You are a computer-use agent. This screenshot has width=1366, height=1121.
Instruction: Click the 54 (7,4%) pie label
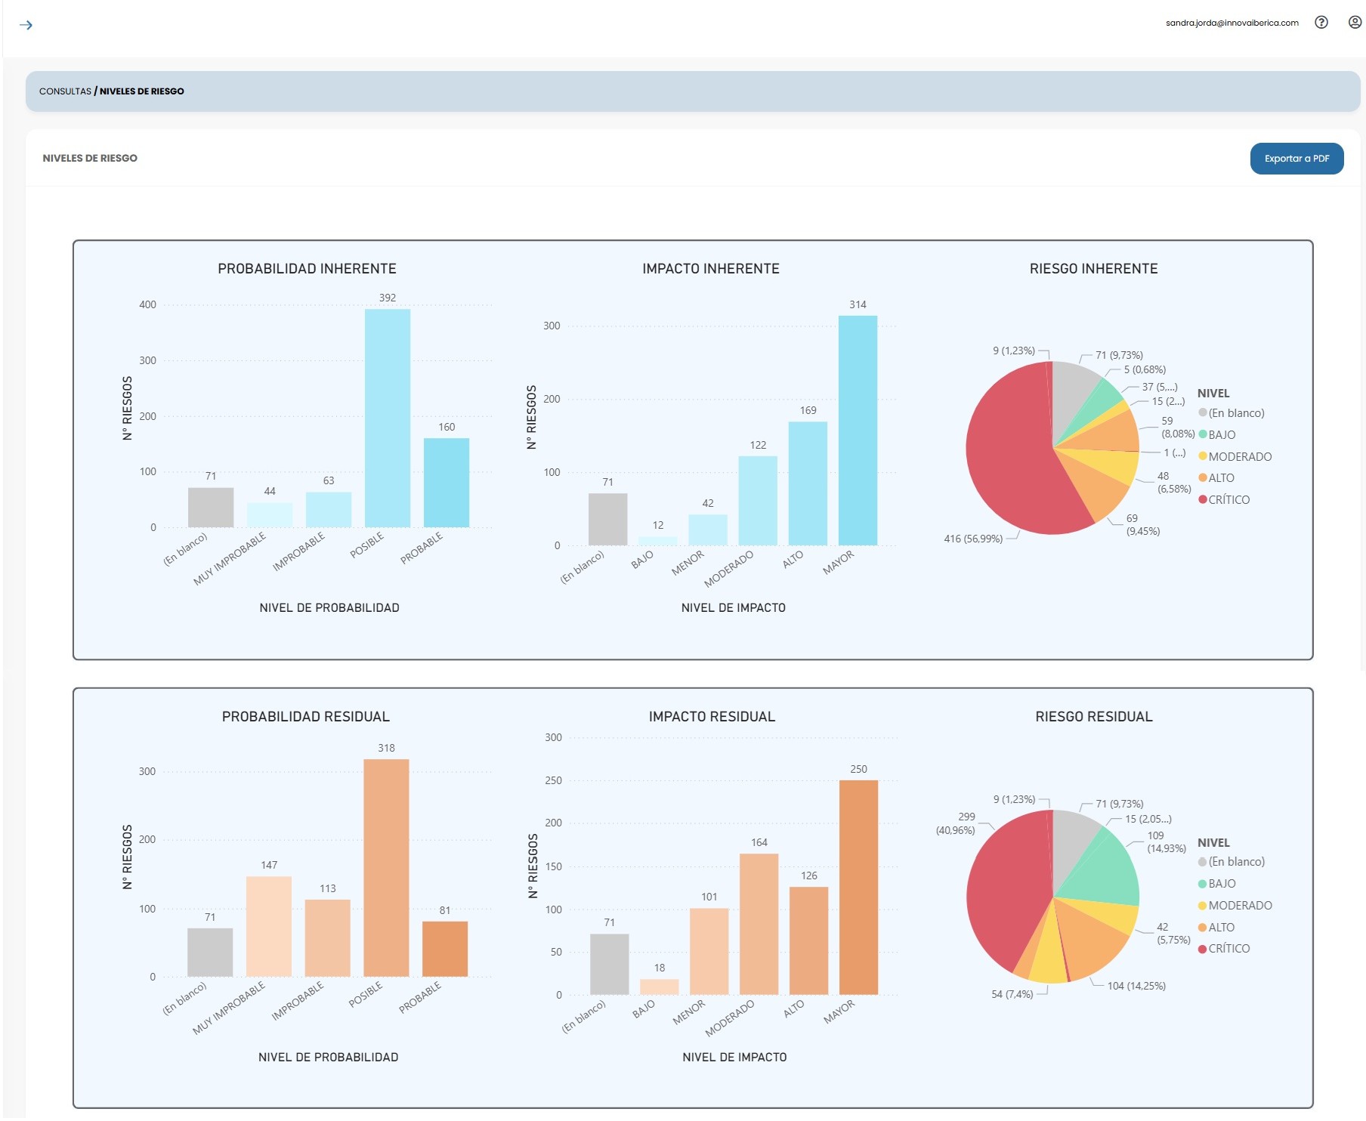click(x=1012, y=994)
